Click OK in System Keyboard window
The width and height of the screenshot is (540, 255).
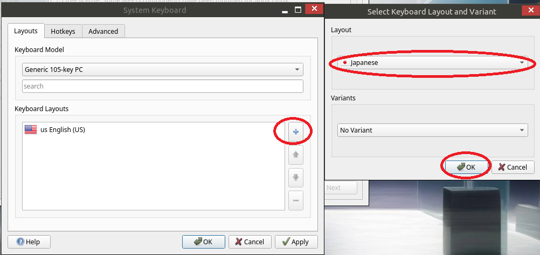pyautogui.click(x=203, y=242)
